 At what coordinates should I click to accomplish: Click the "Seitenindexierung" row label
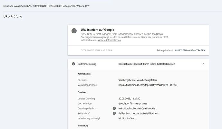[x=87, y=64]
